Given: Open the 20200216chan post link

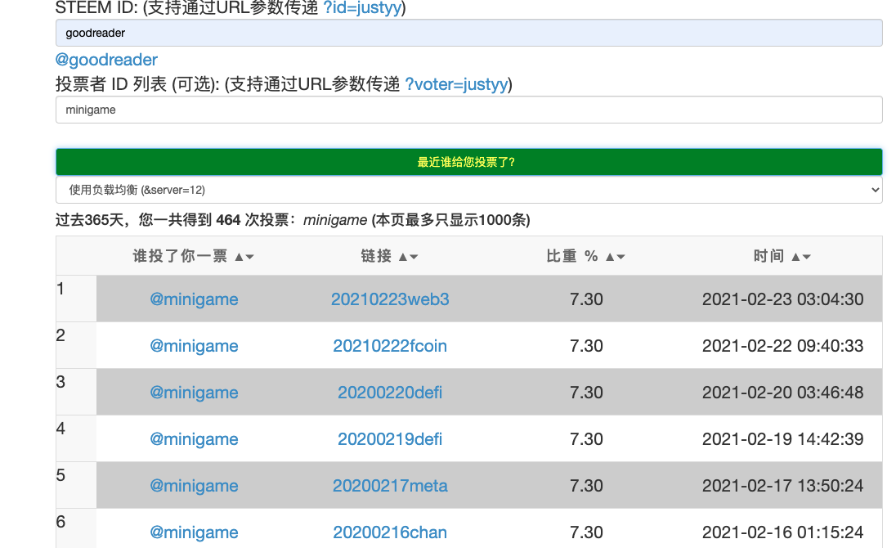Looking at the screenshot, I should (390, 532).
